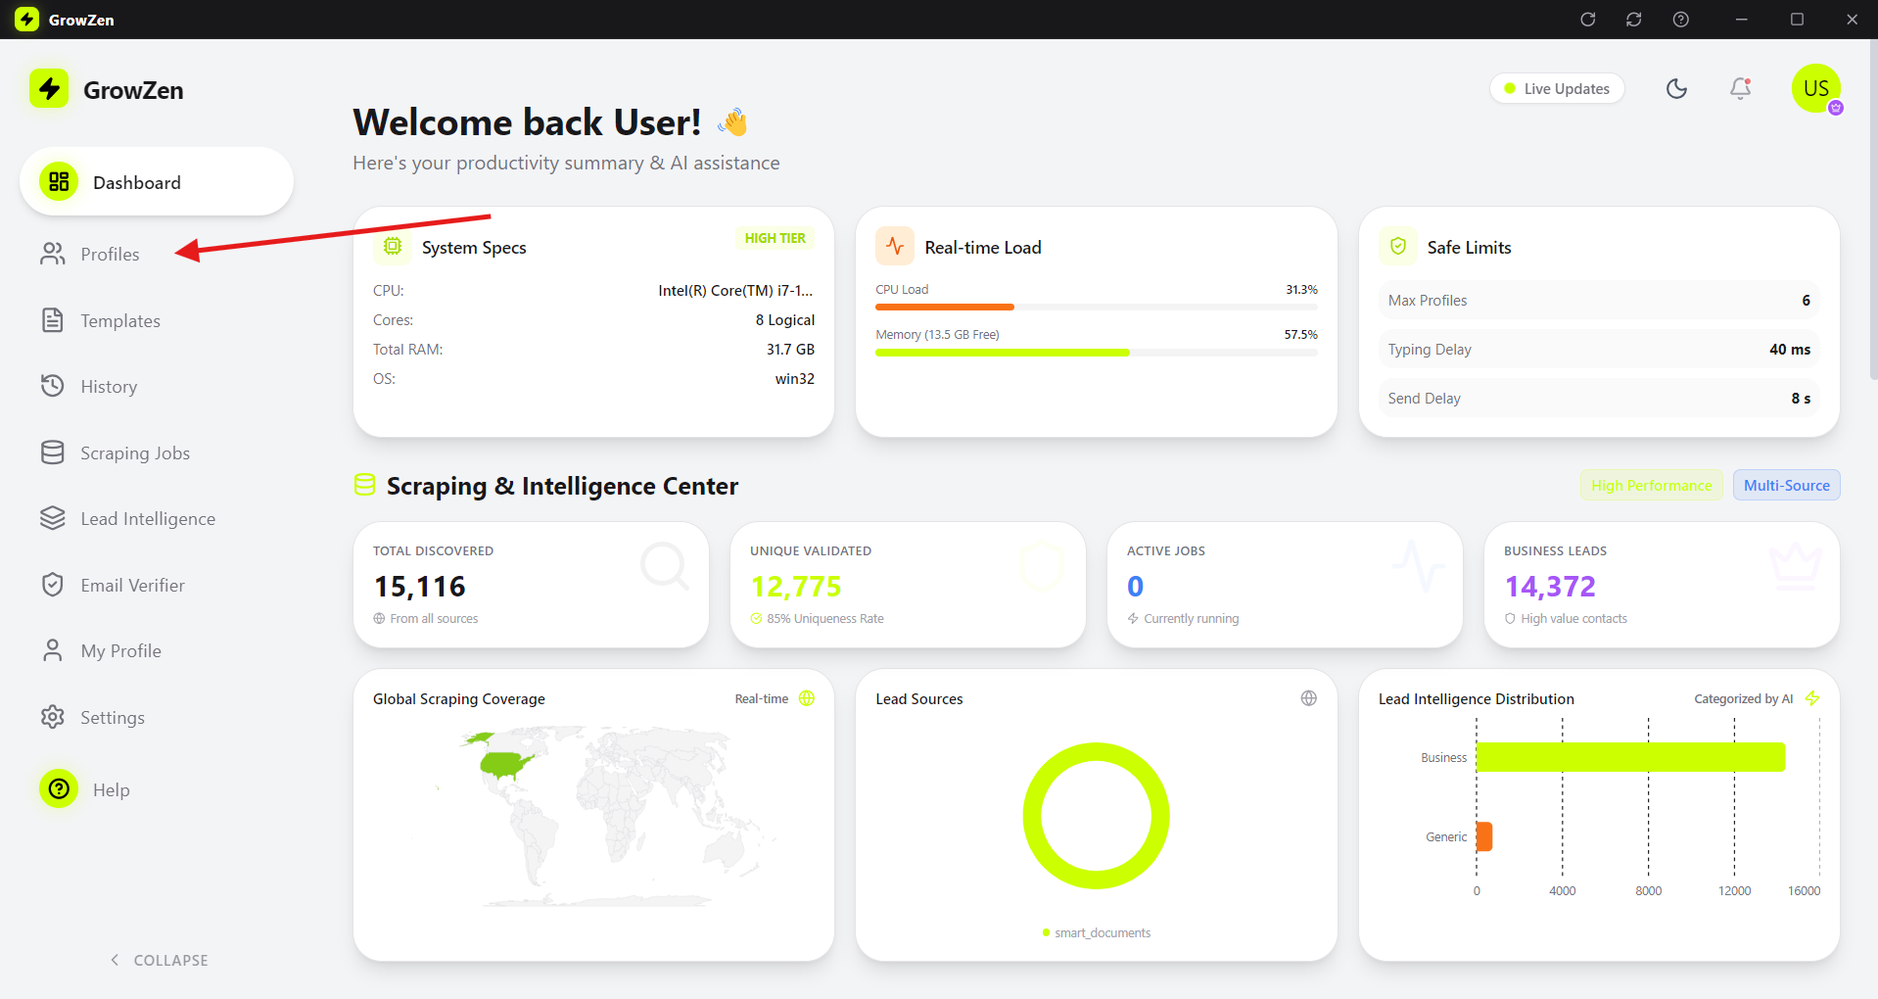This screenshot has width=1878, height=999.
Task: Open notifications via the bell icon
Action: [1740, 89]
